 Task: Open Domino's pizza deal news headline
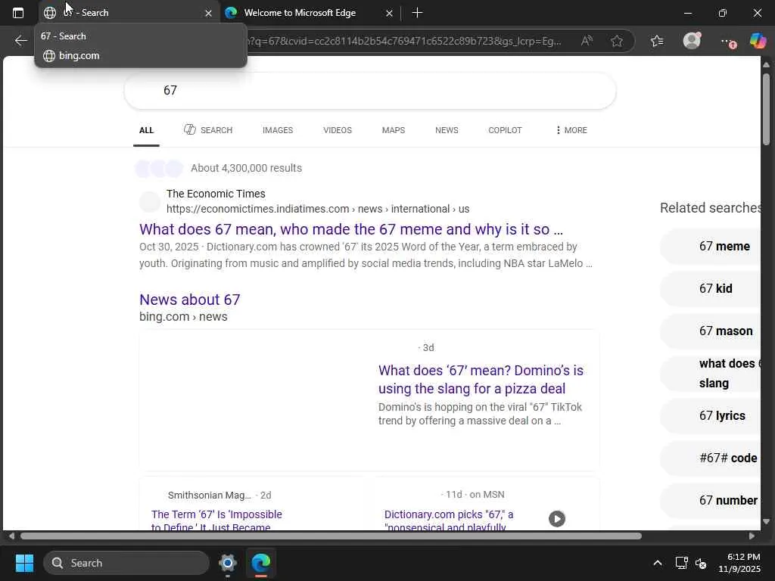point(481,380)
